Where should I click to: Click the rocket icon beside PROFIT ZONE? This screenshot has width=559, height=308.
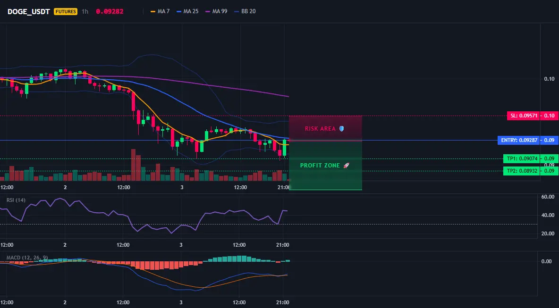(x=346, y=166)
